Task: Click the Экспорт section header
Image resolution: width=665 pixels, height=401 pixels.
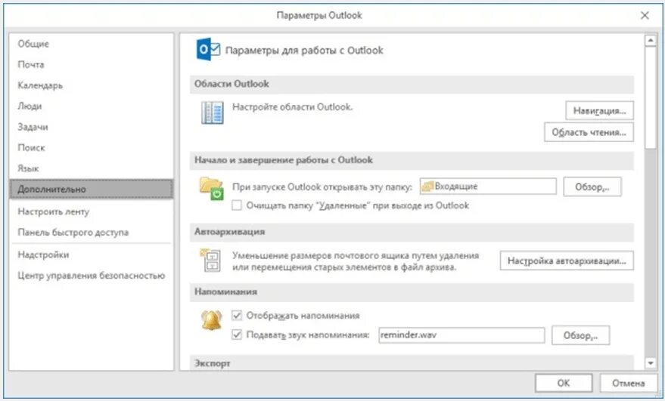Action: coord(412,363)
